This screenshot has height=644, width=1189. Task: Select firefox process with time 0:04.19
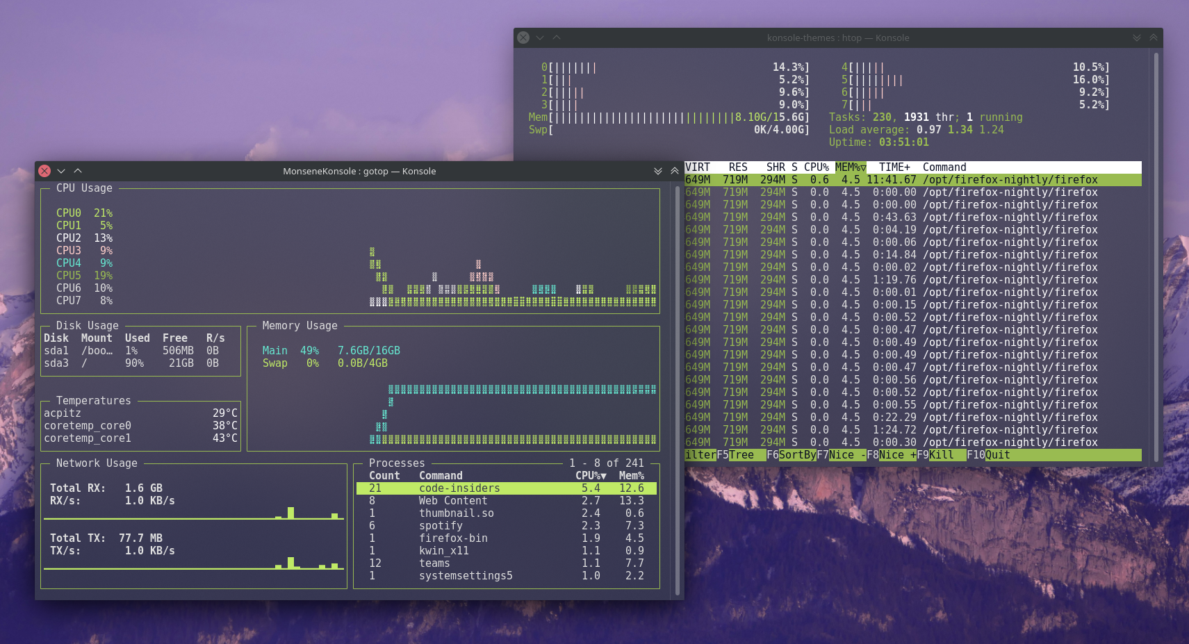tap(913, 230)
